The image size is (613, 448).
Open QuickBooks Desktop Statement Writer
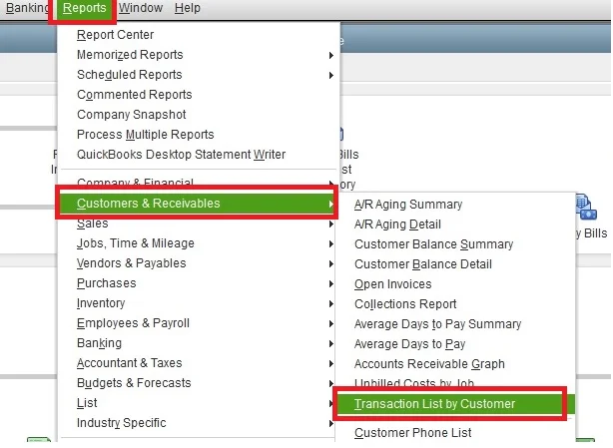tap(181, 155)
